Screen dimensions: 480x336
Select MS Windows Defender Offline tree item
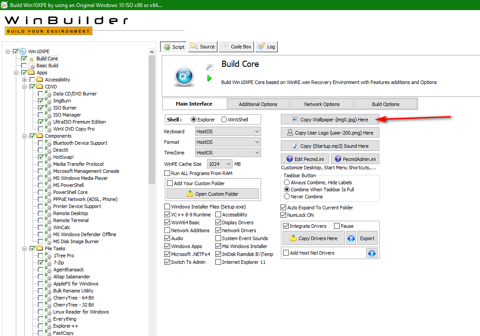pyautogui.click(x=84, y=234)
